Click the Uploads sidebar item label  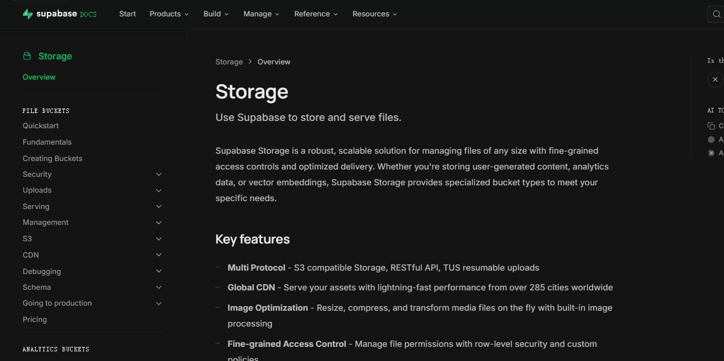click(37, 190)
